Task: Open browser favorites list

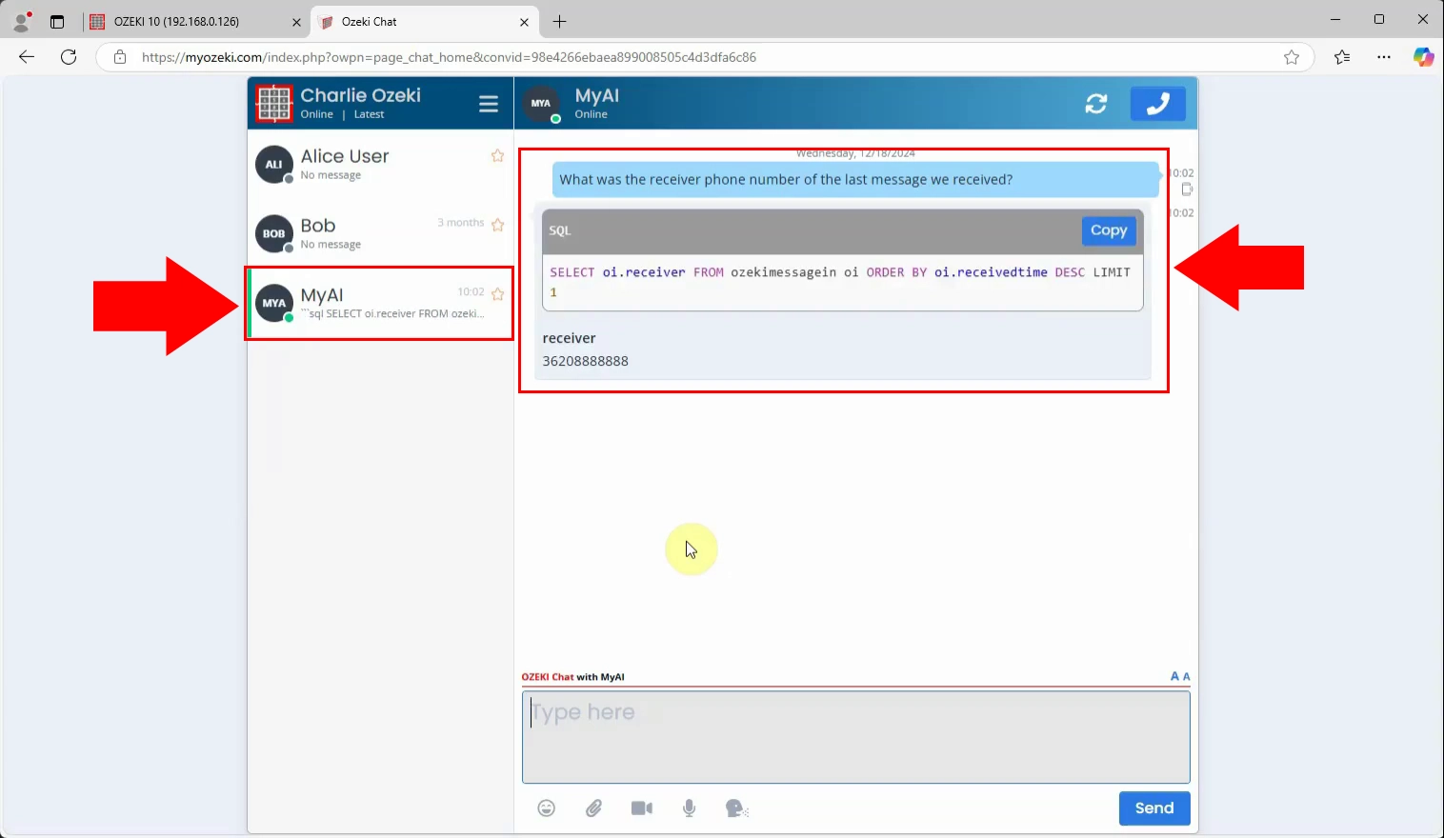Action: (x=1342, y=57)
